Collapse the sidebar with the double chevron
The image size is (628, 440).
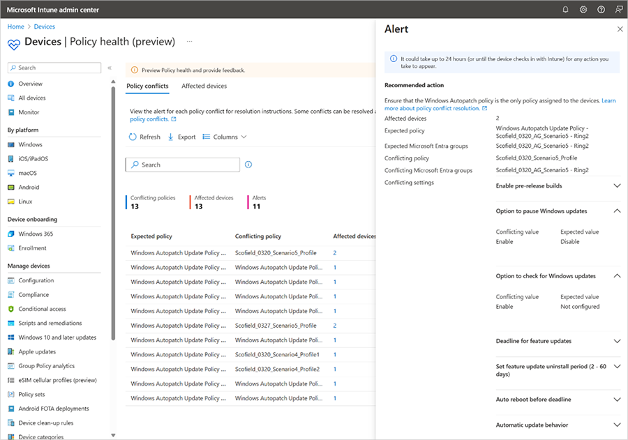(110, 68)
